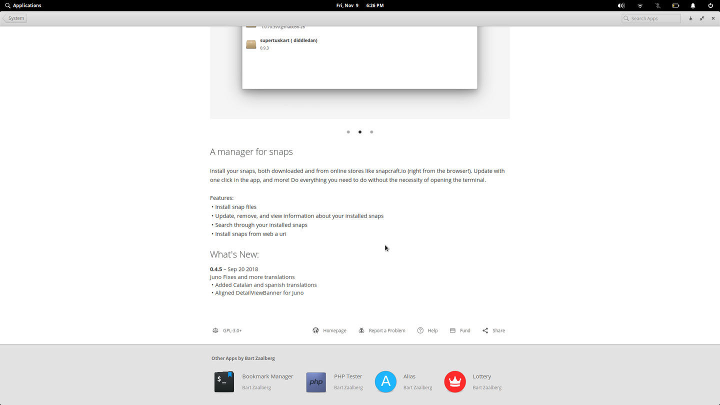Select the first screenshot carousel dot
The image size is (720, 405).
point(348,132)
